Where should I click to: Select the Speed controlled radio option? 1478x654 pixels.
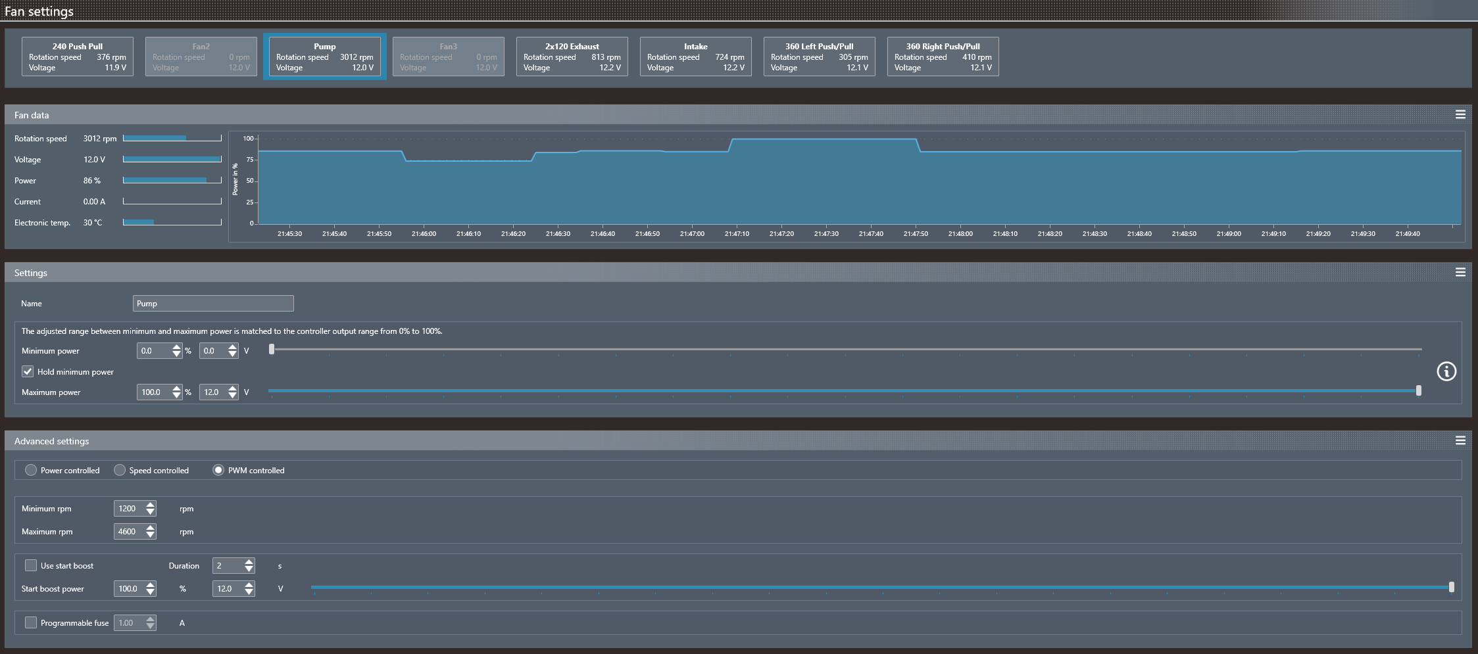(x=120, y=470)
